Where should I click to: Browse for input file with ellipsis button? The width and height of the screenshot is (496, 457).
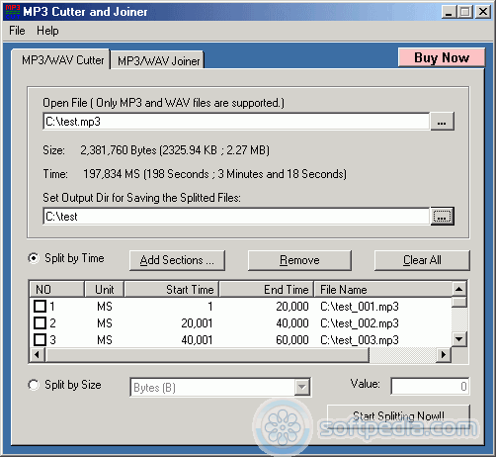pos(442,122)
